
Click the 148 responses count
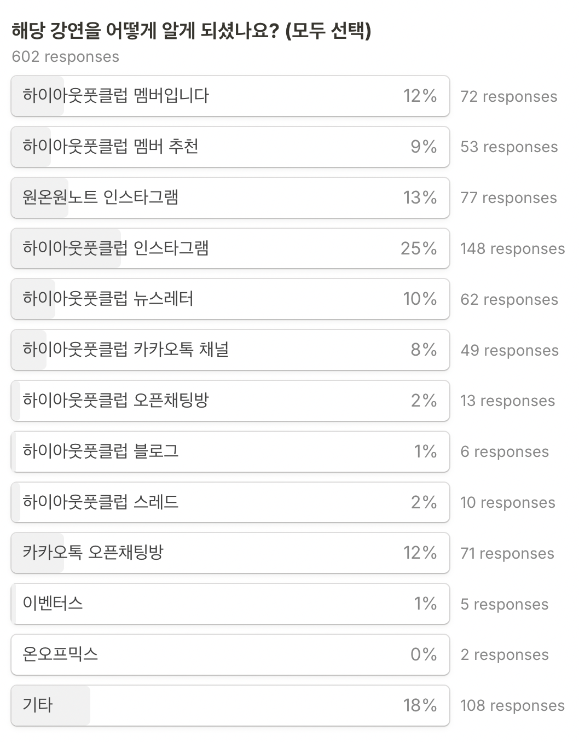coord(512,248)
